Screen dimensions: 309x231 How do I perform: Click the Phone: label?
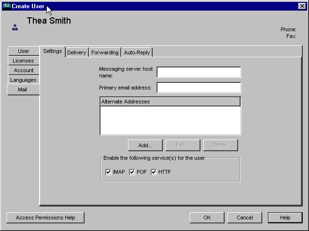288,29
